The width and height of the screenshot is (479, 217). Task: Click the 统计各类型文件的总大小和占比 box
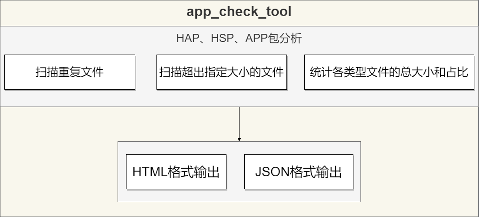click(389, 72)
